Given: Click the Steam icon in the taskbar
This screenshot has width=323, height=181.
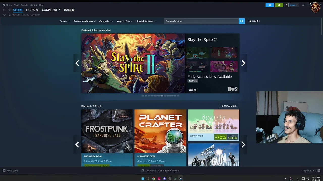Looking at the screenshot, I should (x=180, y=179).
